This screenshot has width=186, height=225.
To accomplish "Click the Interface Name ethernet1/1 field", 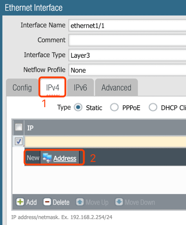I will tap(128, 25).
